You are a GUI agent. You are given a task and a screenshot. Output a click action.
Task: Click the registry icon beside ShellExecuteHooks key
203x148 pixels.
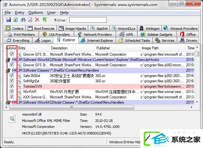(8, 60)
